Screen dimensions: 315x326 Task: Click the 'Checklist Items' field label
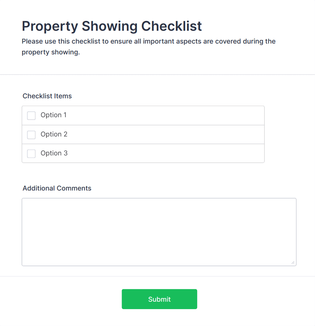[x=47, y=96]
